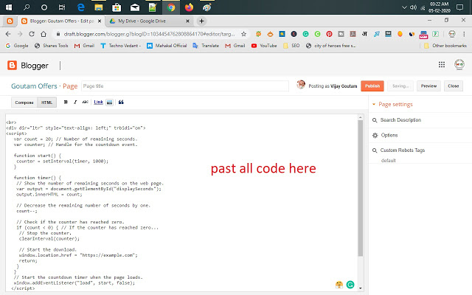Click the Blogger logo icon
472x295 pixels.
(x=12, y=66)
